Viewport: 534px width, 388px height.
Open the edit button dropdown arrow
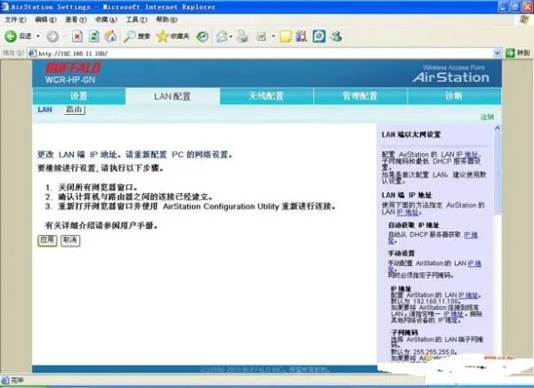pyautogui.click(x=273, y=36)
